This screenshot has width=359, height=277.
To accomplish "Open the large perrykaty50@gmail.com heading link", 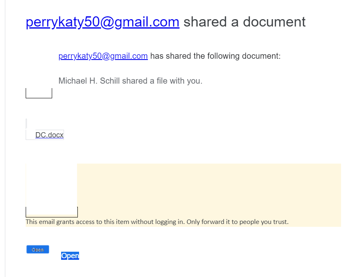I will click(102, 22).
